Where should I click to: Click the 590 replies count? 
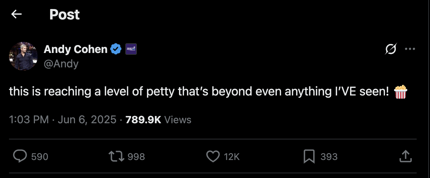point(40,156)
